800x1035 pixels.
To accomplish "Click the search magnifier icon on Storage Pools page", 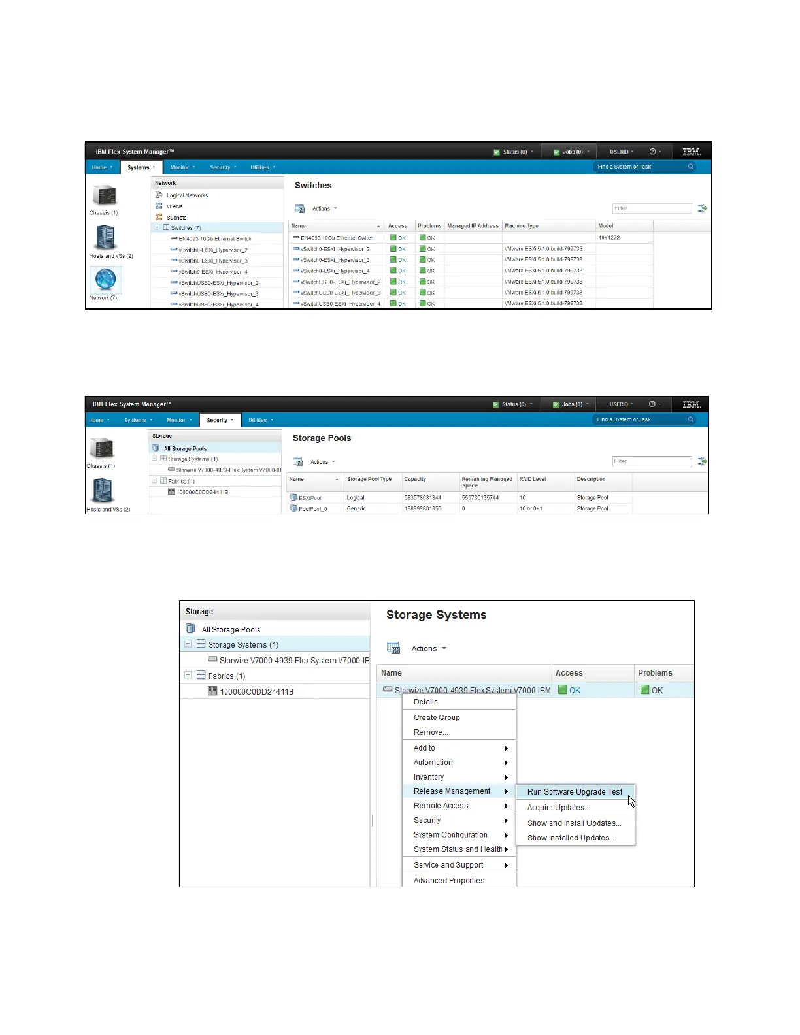I will pos(690,419).
